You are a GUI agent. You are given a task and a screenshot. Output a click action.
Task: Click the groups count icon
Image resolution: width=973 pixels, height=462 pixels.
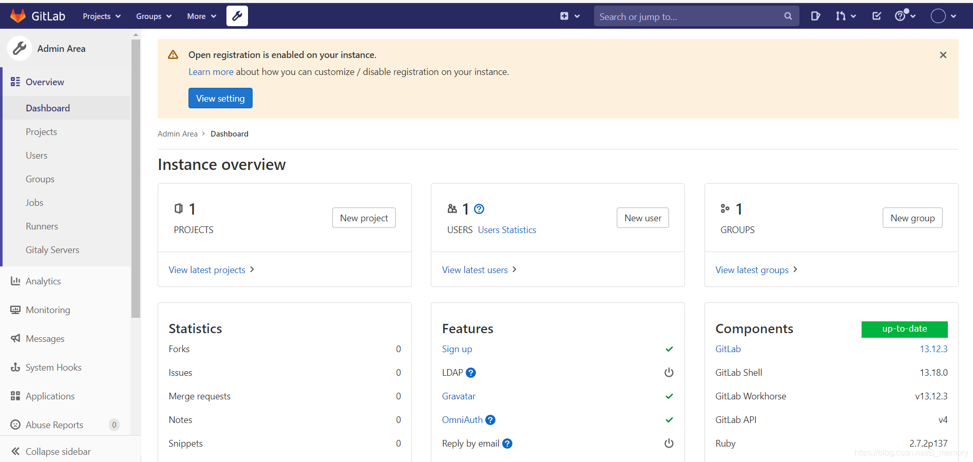tap(725, 208)
